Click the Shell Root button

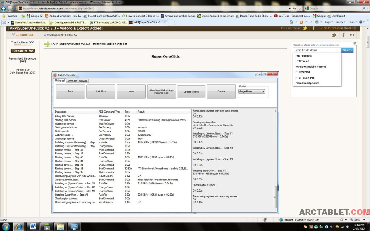click(x=101, y=91)
